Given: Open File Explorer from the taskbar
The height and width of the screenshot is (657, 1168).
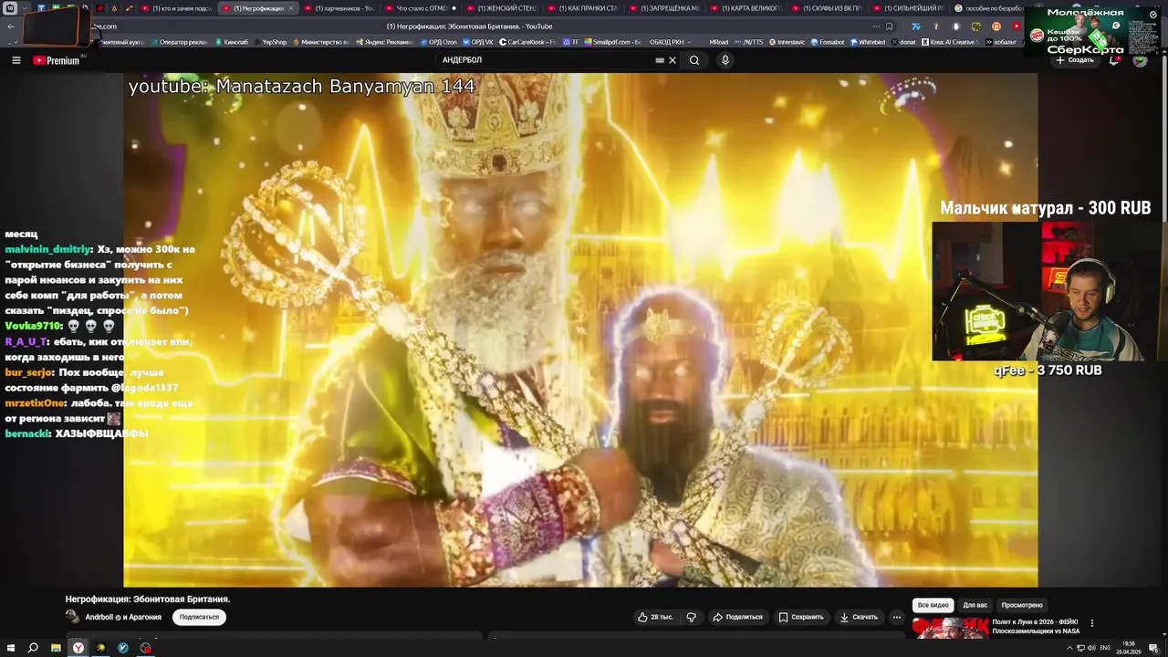Looking at the screenshot, I should (x=56, y=648).
